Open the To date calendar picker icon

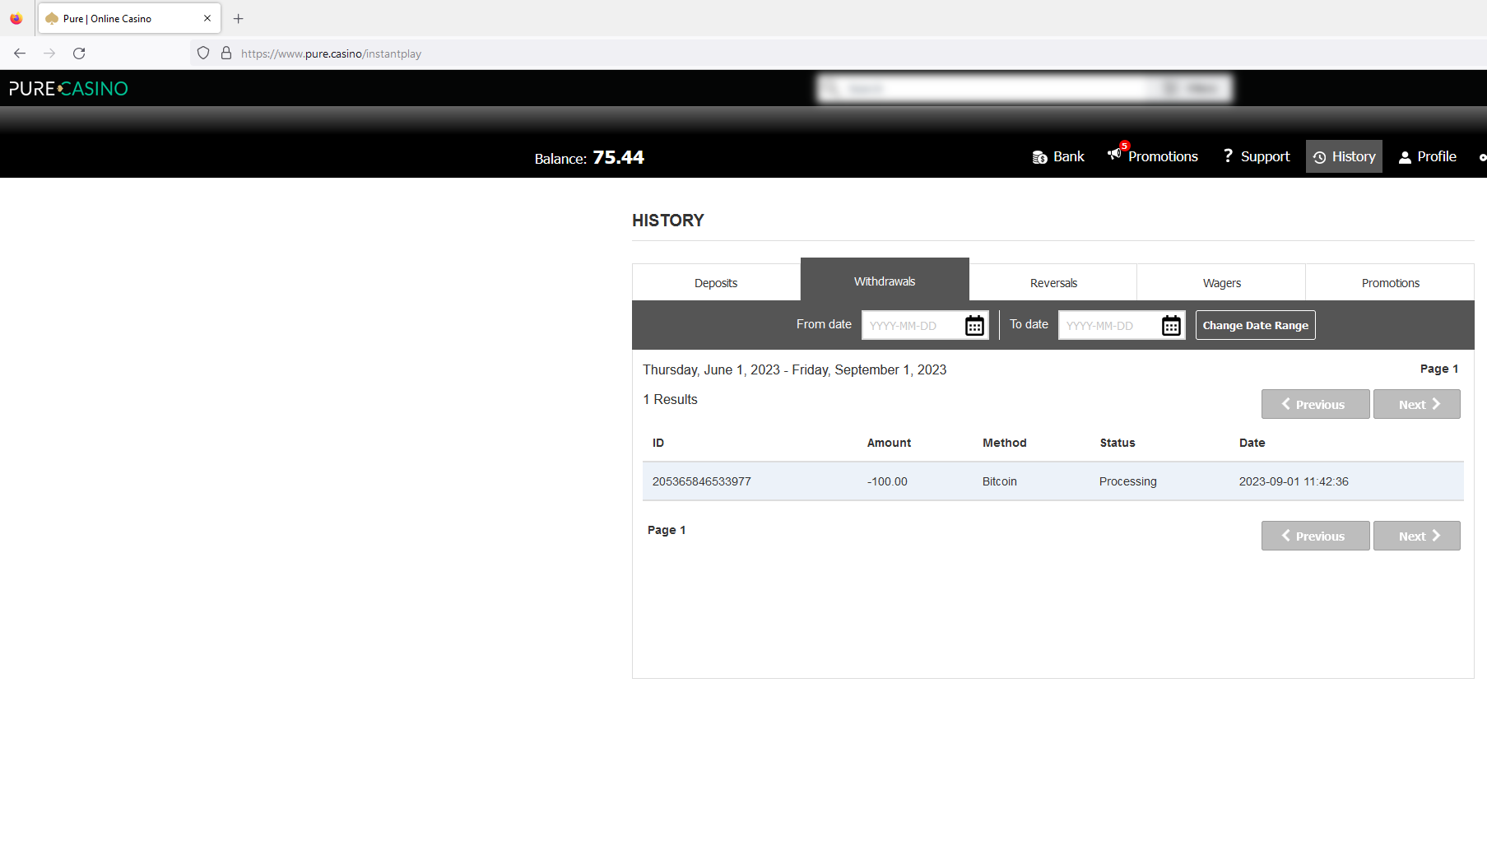click(x=1170, y=325)
